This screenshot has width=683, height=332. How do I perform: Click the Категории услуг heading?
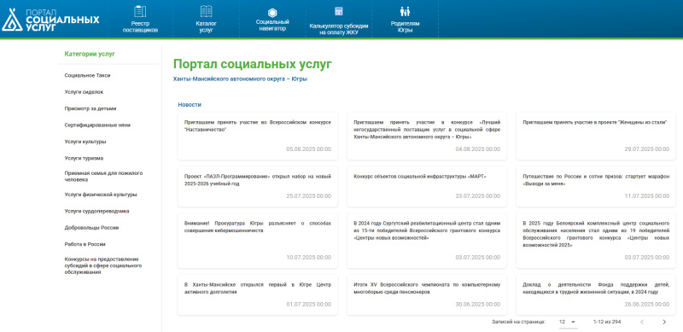click(90, 54)
